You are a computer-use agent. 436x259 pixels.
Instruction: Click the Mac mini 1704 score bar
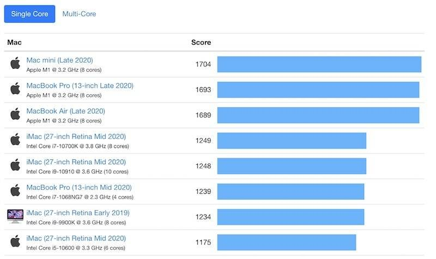(x=319, y=64)
